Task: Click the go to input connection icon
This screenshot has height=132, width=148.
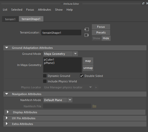Action: coord(87,29)
